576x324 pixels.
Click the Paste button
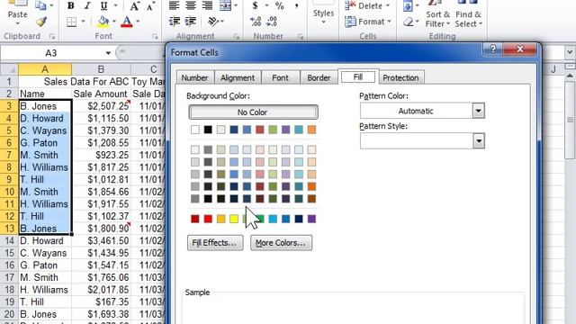pos(17,10)
